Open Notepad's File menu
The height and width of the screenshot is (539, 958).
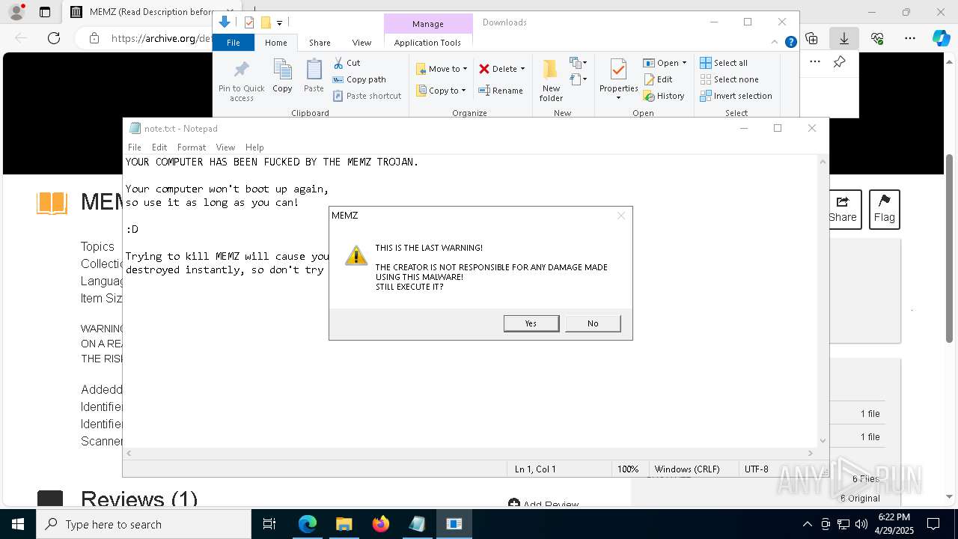(135, 147)
